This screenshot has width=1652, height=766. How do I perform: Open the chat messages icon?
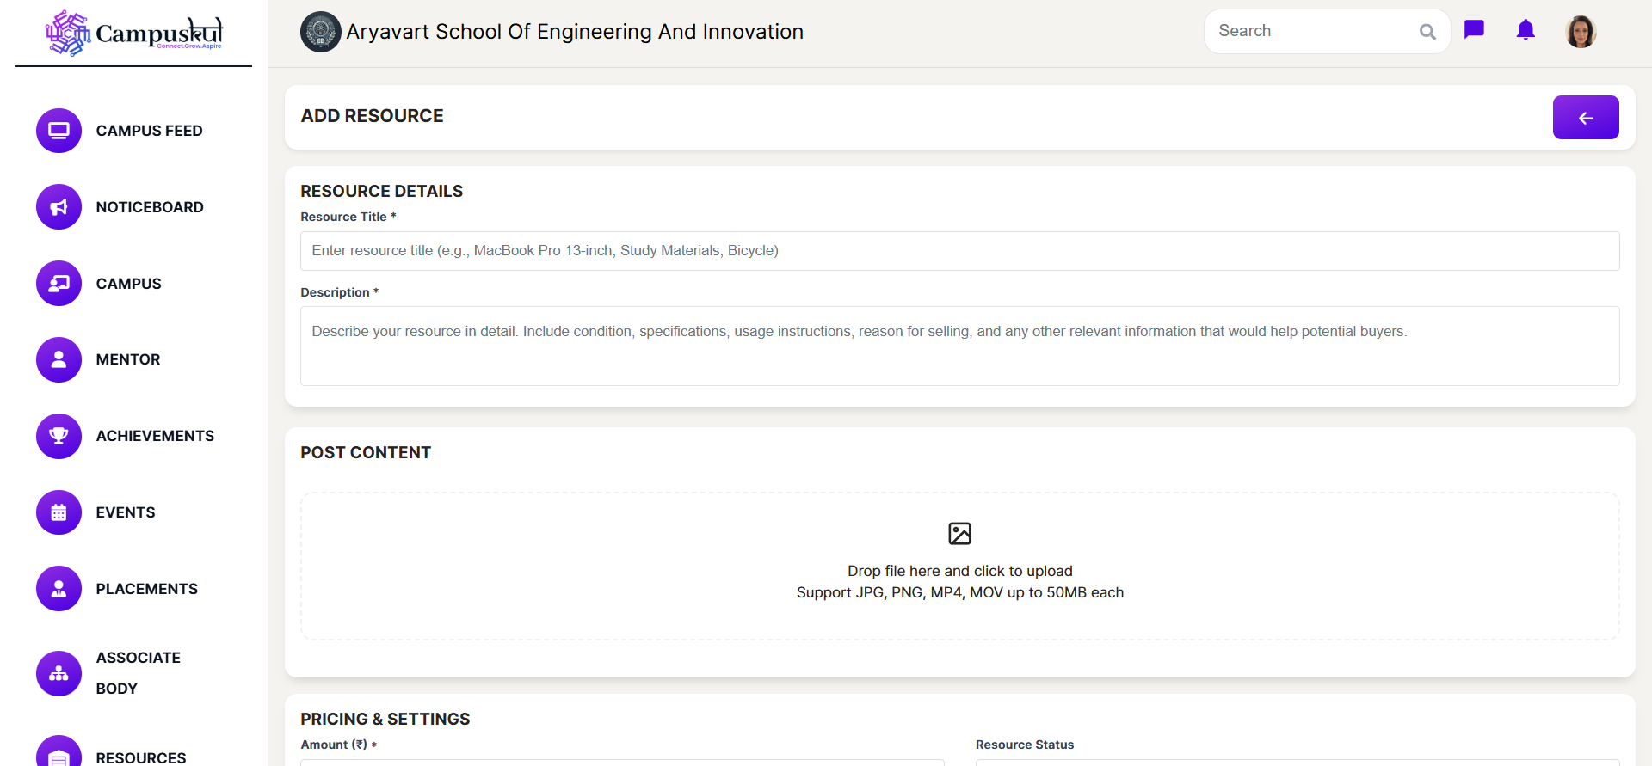1474,30
